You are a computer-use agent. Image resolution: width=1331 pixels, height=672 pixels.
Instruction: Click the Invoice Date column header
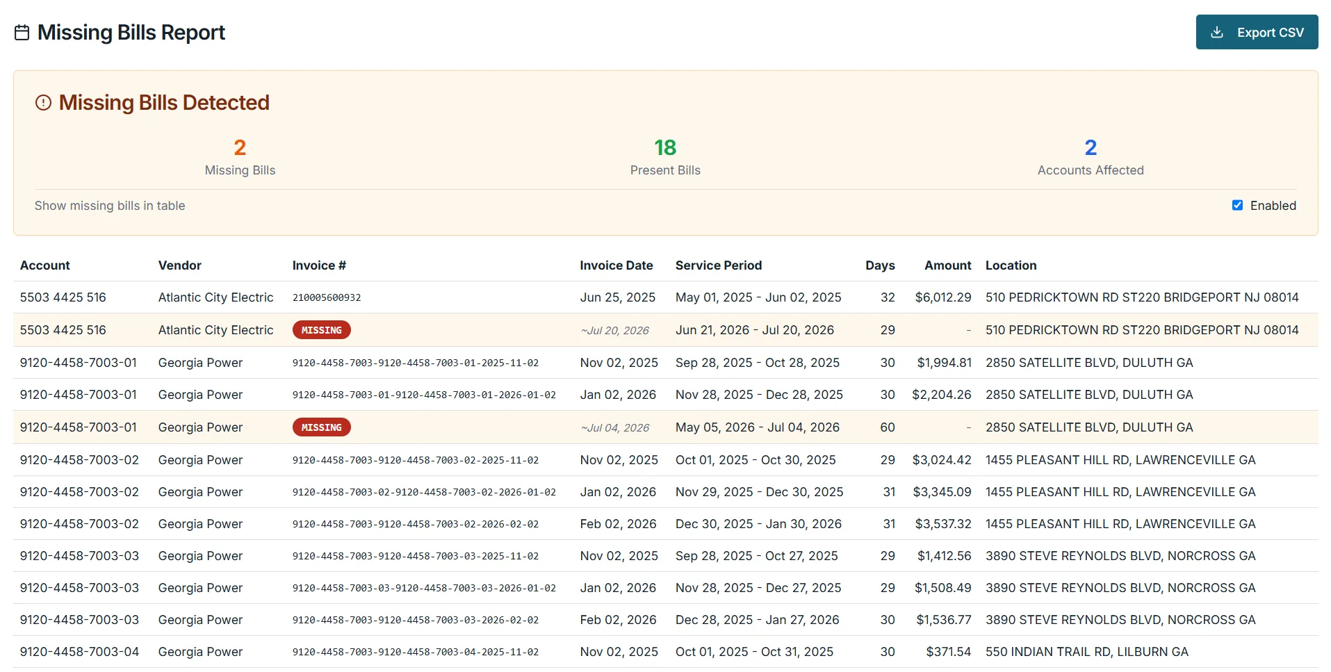[616, 265]
